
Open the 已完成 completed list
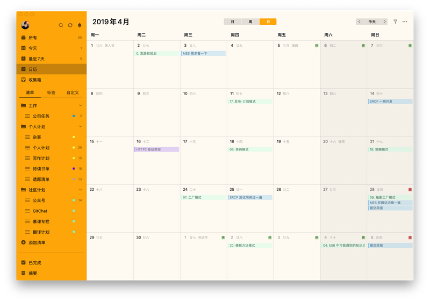click(x=51, y=263)
